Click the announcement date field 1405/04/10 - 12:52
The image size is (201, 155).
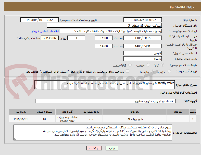[40, 20]
